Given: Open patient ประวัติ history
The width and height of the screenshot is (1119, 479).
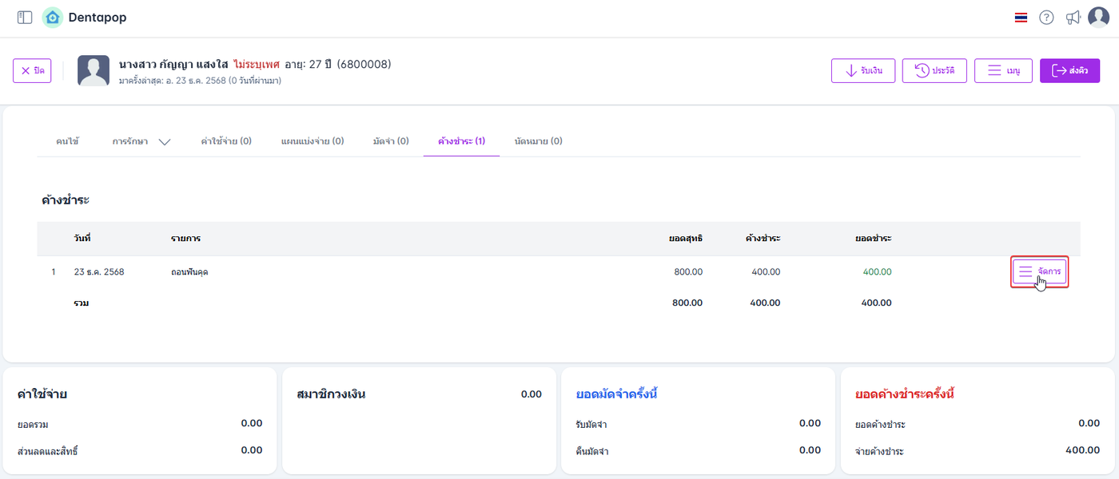Looking at the screenshot, I should click(934, 71).
